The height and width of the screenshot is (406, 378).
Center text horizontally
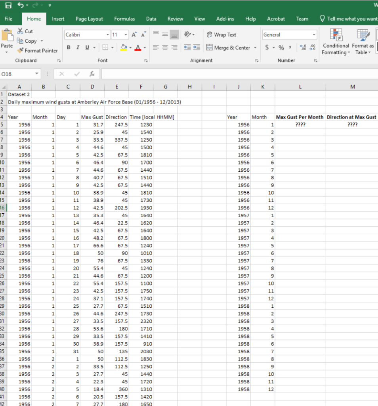click(x=165, y=48)
